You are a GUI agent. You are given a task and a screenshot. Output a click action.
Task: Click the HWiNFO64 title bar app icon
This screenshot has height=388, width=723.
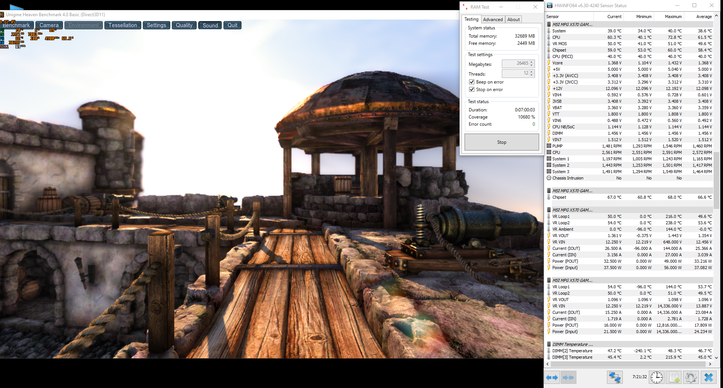click(550, 5)
